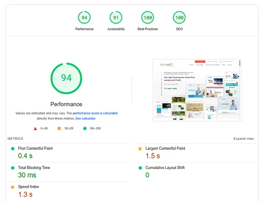This screenshot has height=202, width=265.
Task: Click the Accessibility score gauge showing 91
Action: pos(116,18)
